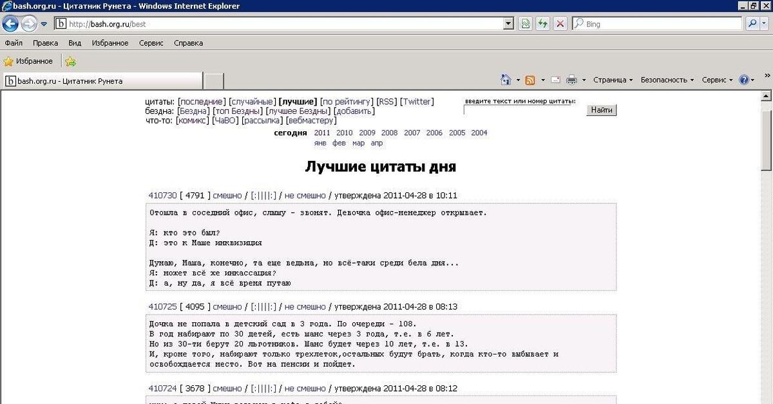Click the vertical scrollbar up arrow
Screen dimensions: 773x404
click(x=767, y=96)
